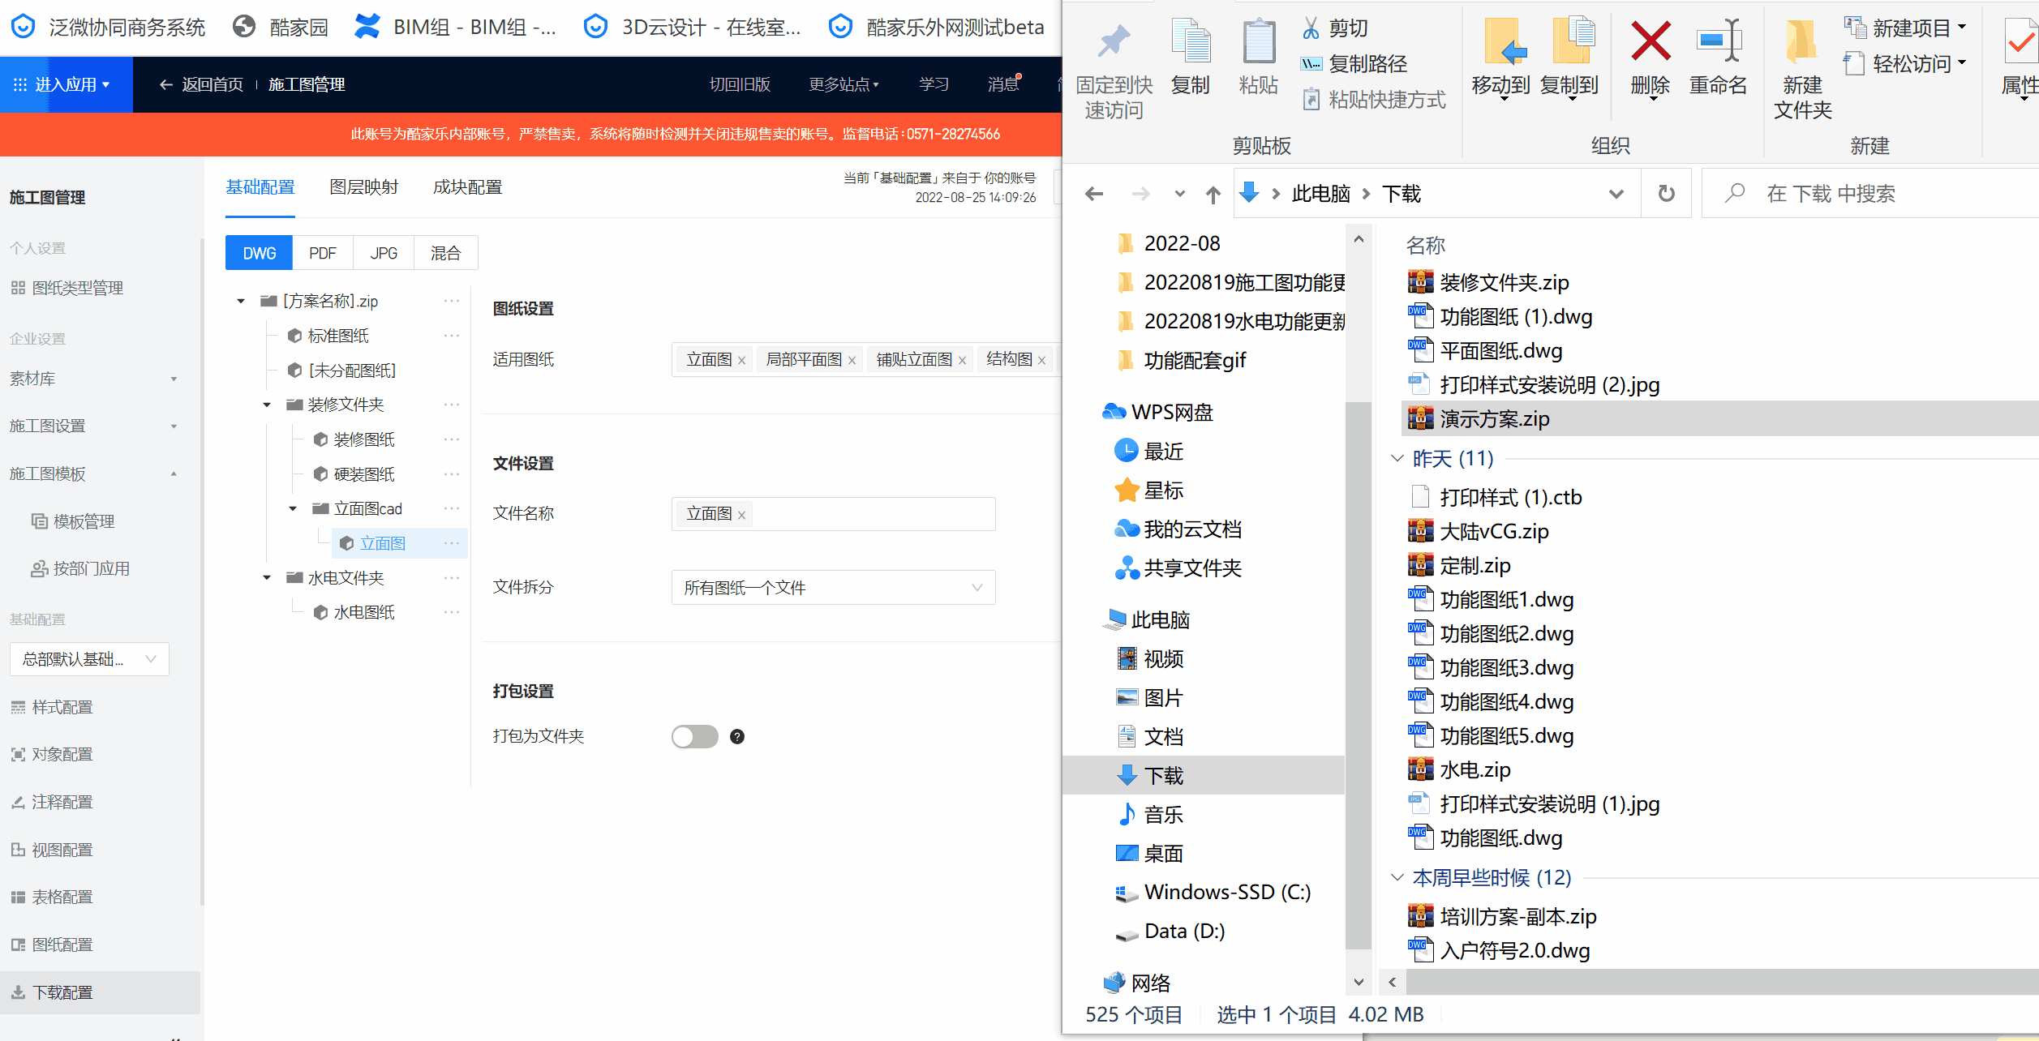Switch to the 图层映射 tab
Image resolution: width=2039 pixels, height=1041 pixels.
[363, 187]
